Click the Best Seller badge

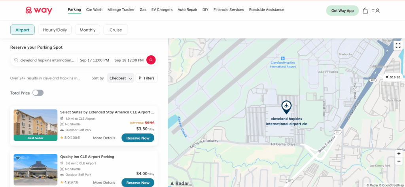35,138
